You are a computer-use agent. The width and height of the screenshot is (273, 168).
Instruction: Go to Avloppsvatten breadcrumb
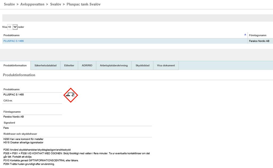point(32,4)
